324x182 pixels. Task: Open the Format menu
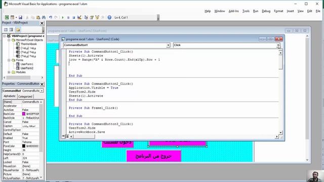coord(278,11)
